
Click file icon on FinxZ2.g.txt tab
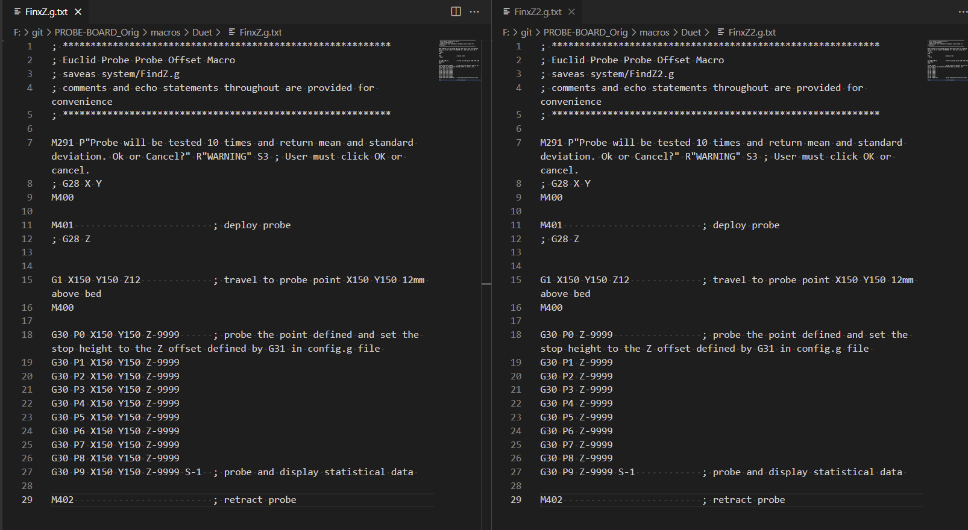[x=506, y=11]
